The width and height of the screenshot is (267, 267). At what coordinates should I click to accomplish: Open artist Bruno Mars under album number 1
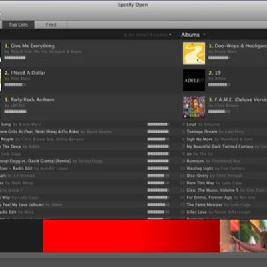click(x=226, y=52)
